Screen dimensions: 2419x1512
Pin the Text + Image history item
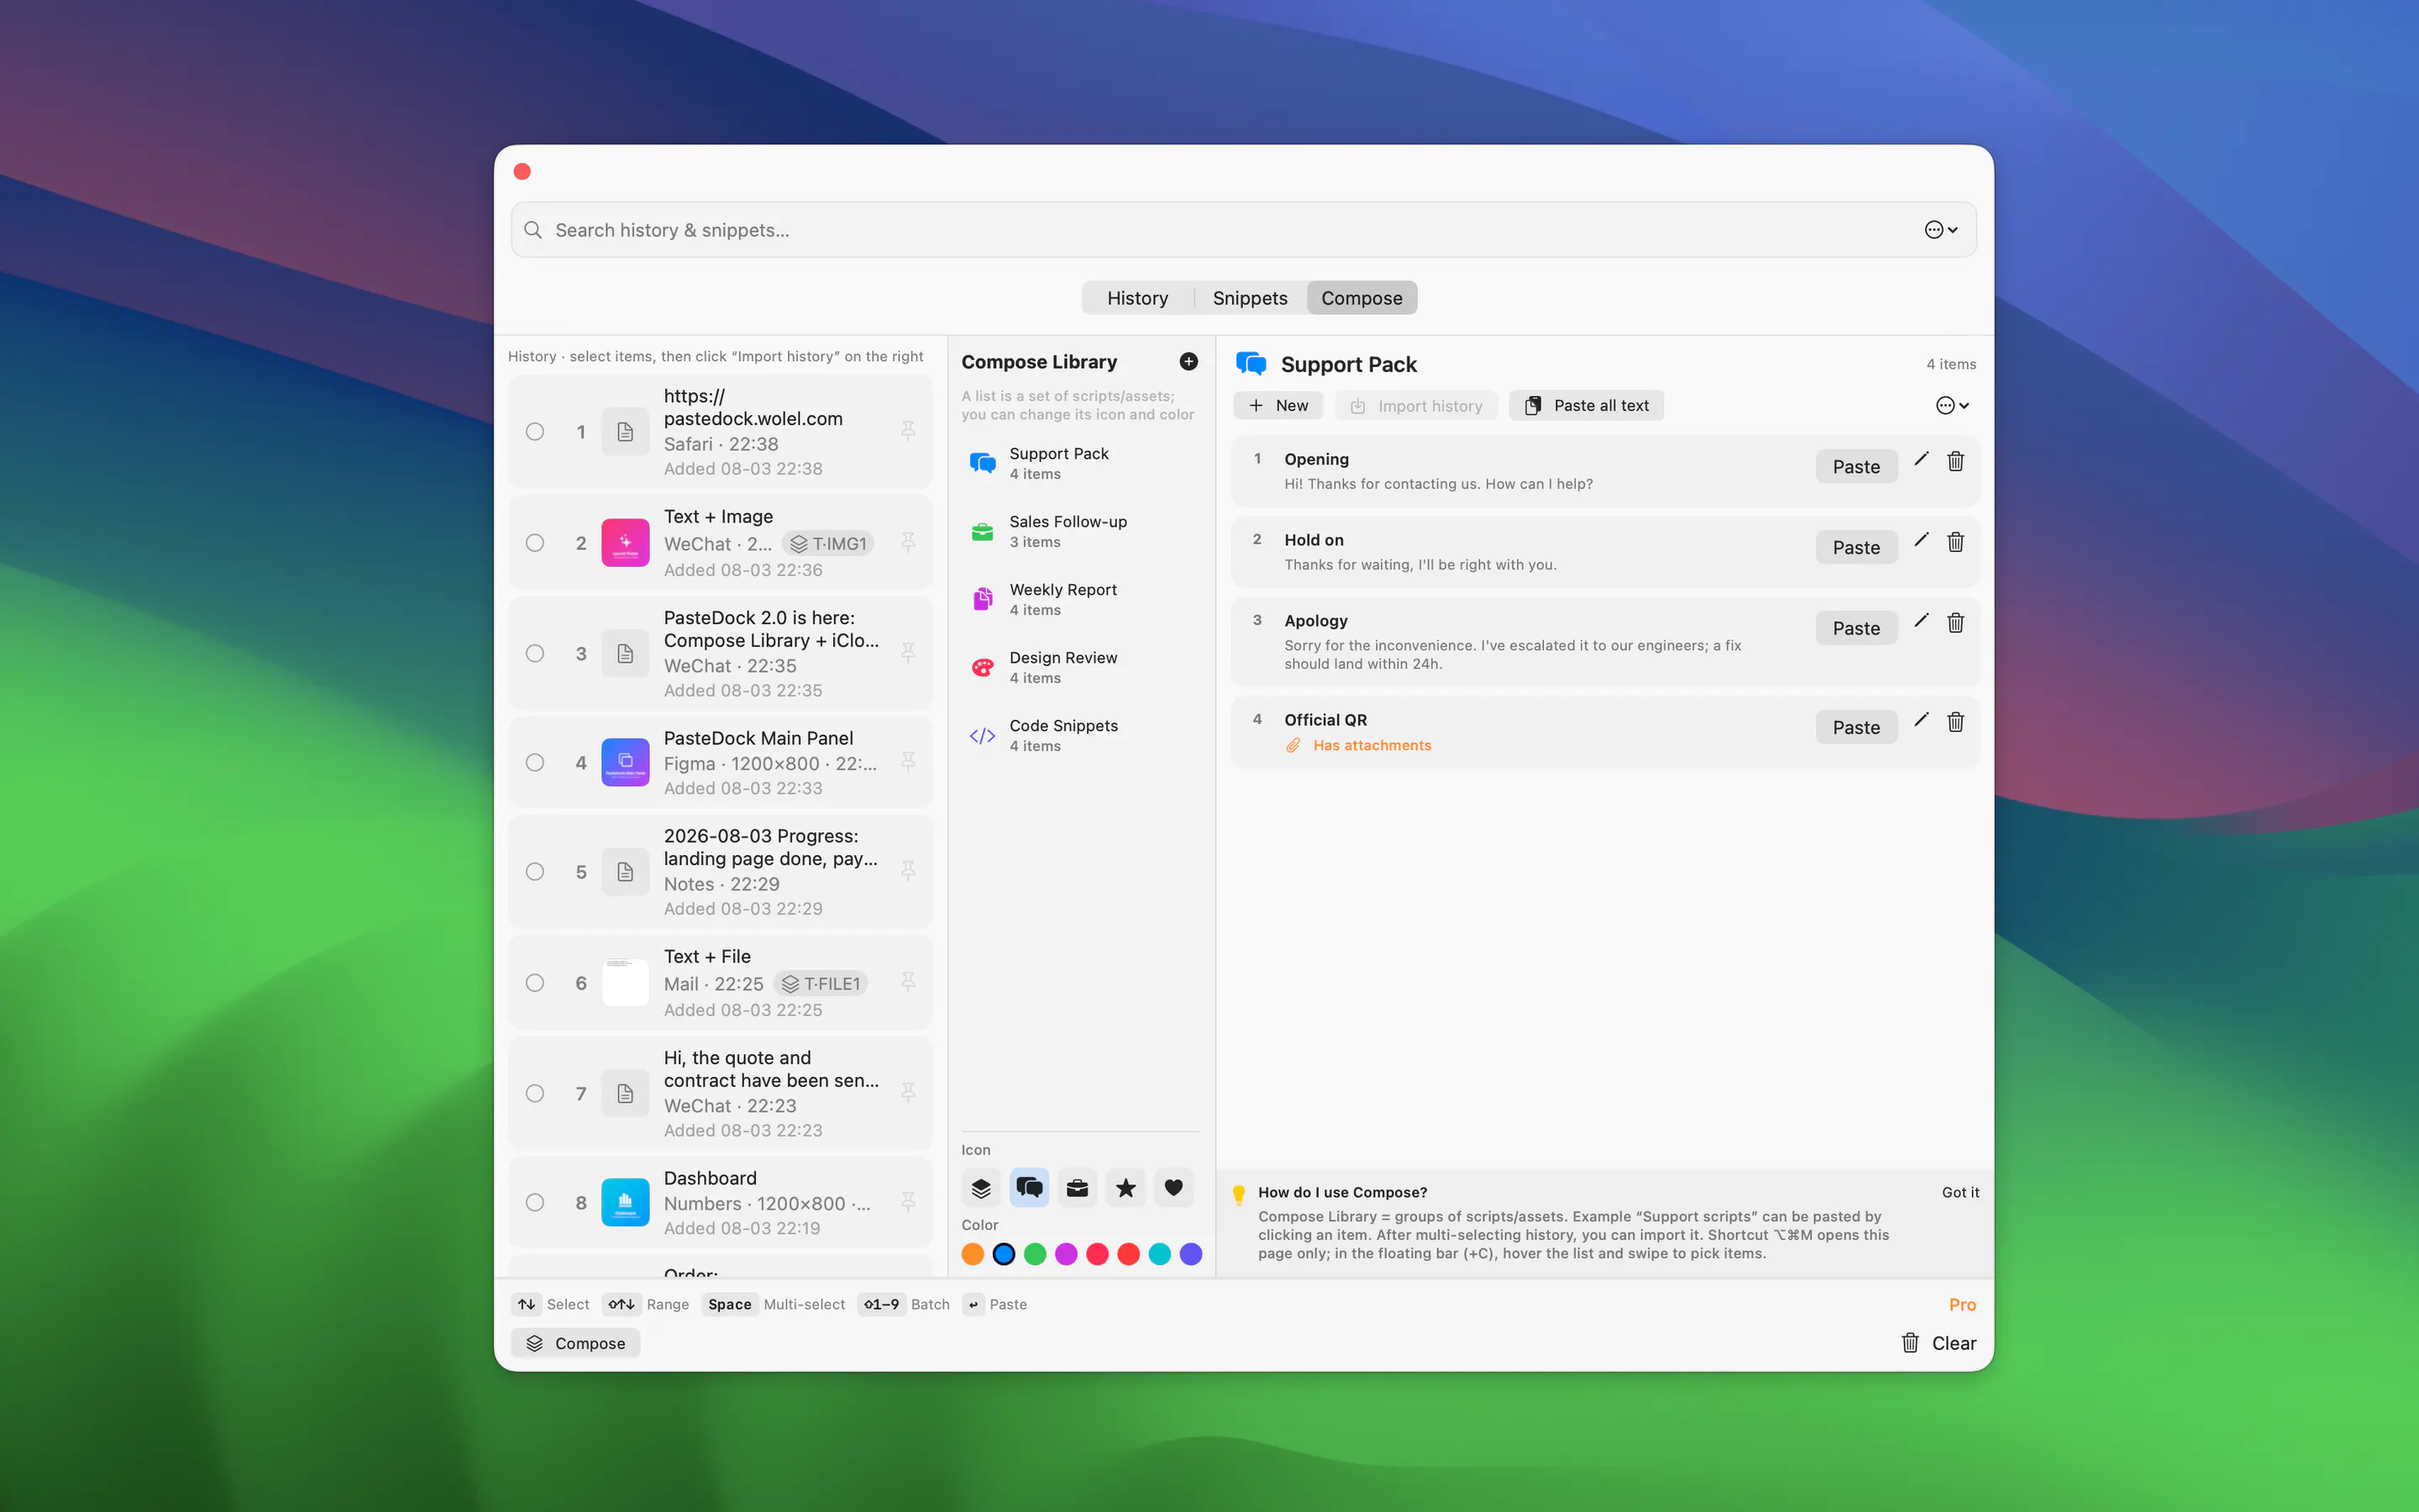click(x=908, y=542)
